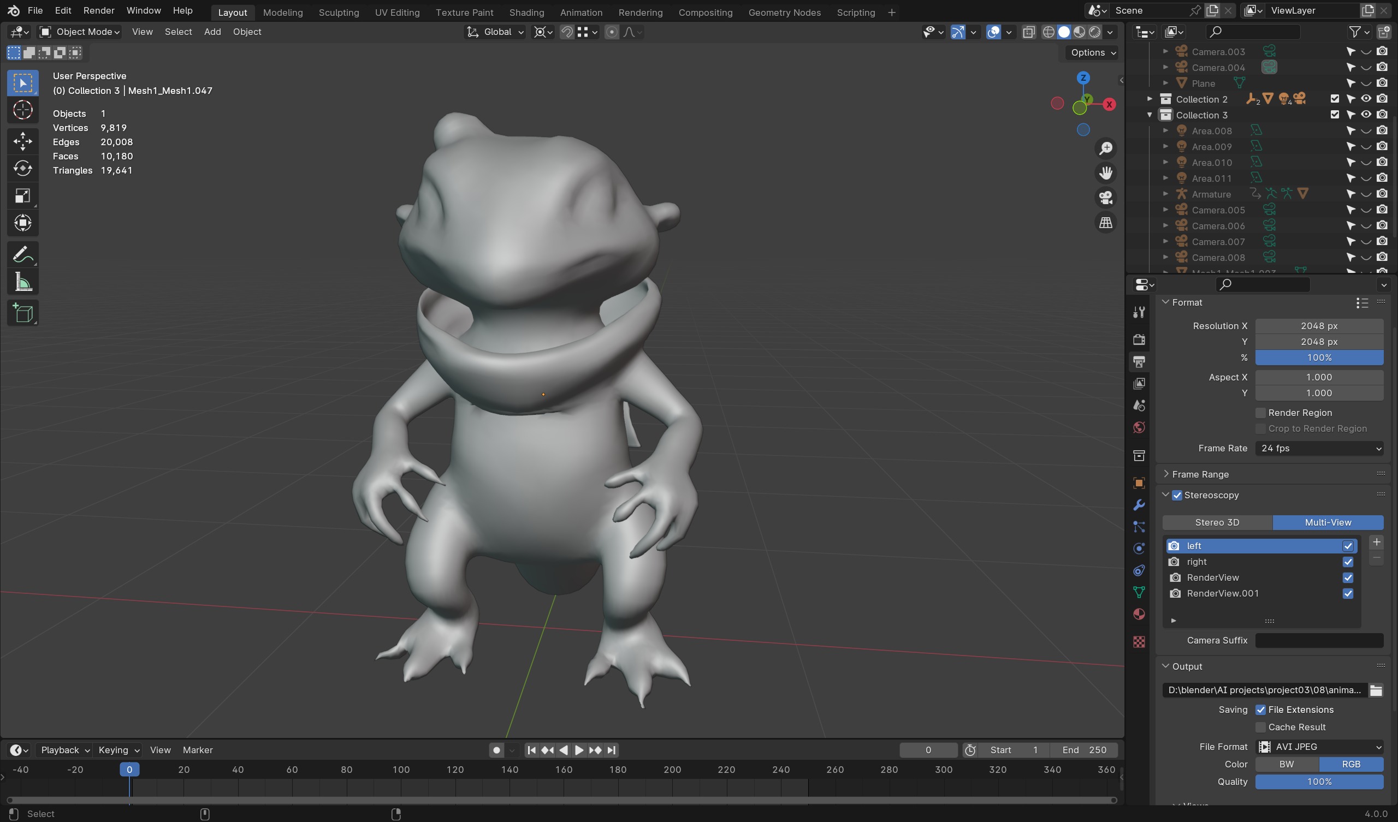Set Color mode to BW

[x=1287, y=764]
